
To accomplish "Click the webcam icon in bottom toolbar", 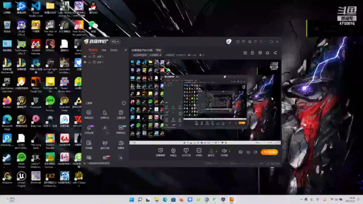I will (x=173, y=151).
